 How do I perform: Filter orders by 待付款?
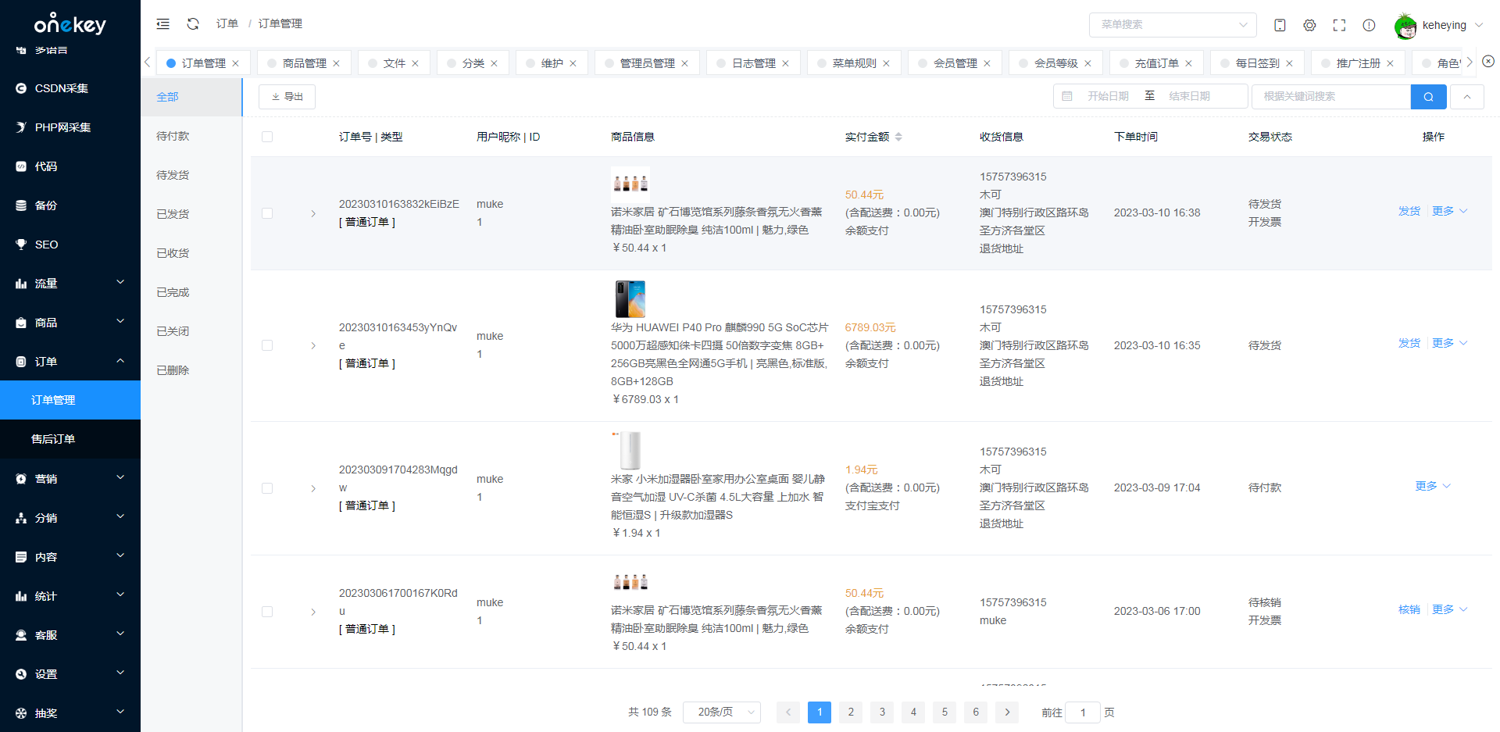(173, 136)
